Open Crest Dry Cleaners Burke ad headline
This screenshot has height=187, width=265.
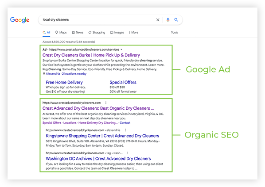(x=91, y=55)
